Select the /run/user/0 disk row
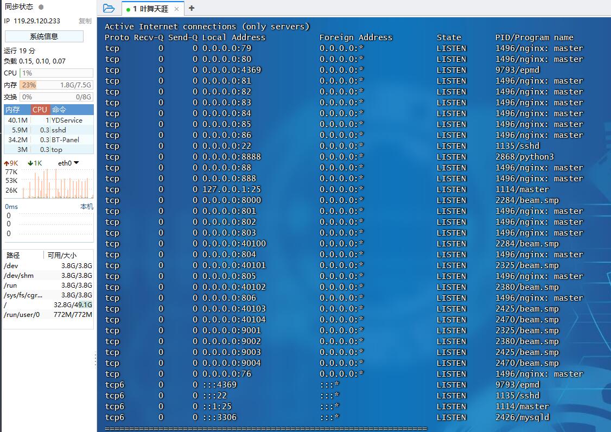Image resolution: width=611 pixels, height=432 pixels. 48,315
